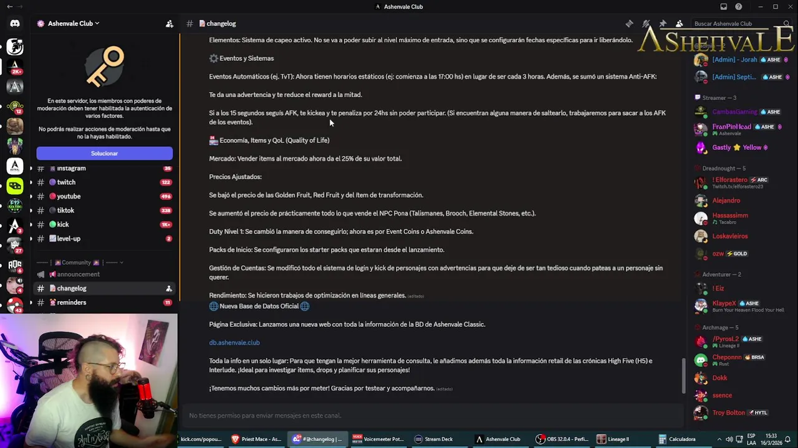Open the db.ashenvale.club link
Viewport: 798px width, 448px height.
[234, 343]
